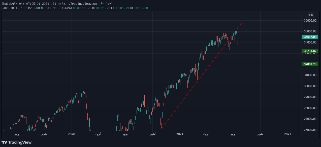
Task: Click the أبريل label just after 2021
Action: [206, 134]
